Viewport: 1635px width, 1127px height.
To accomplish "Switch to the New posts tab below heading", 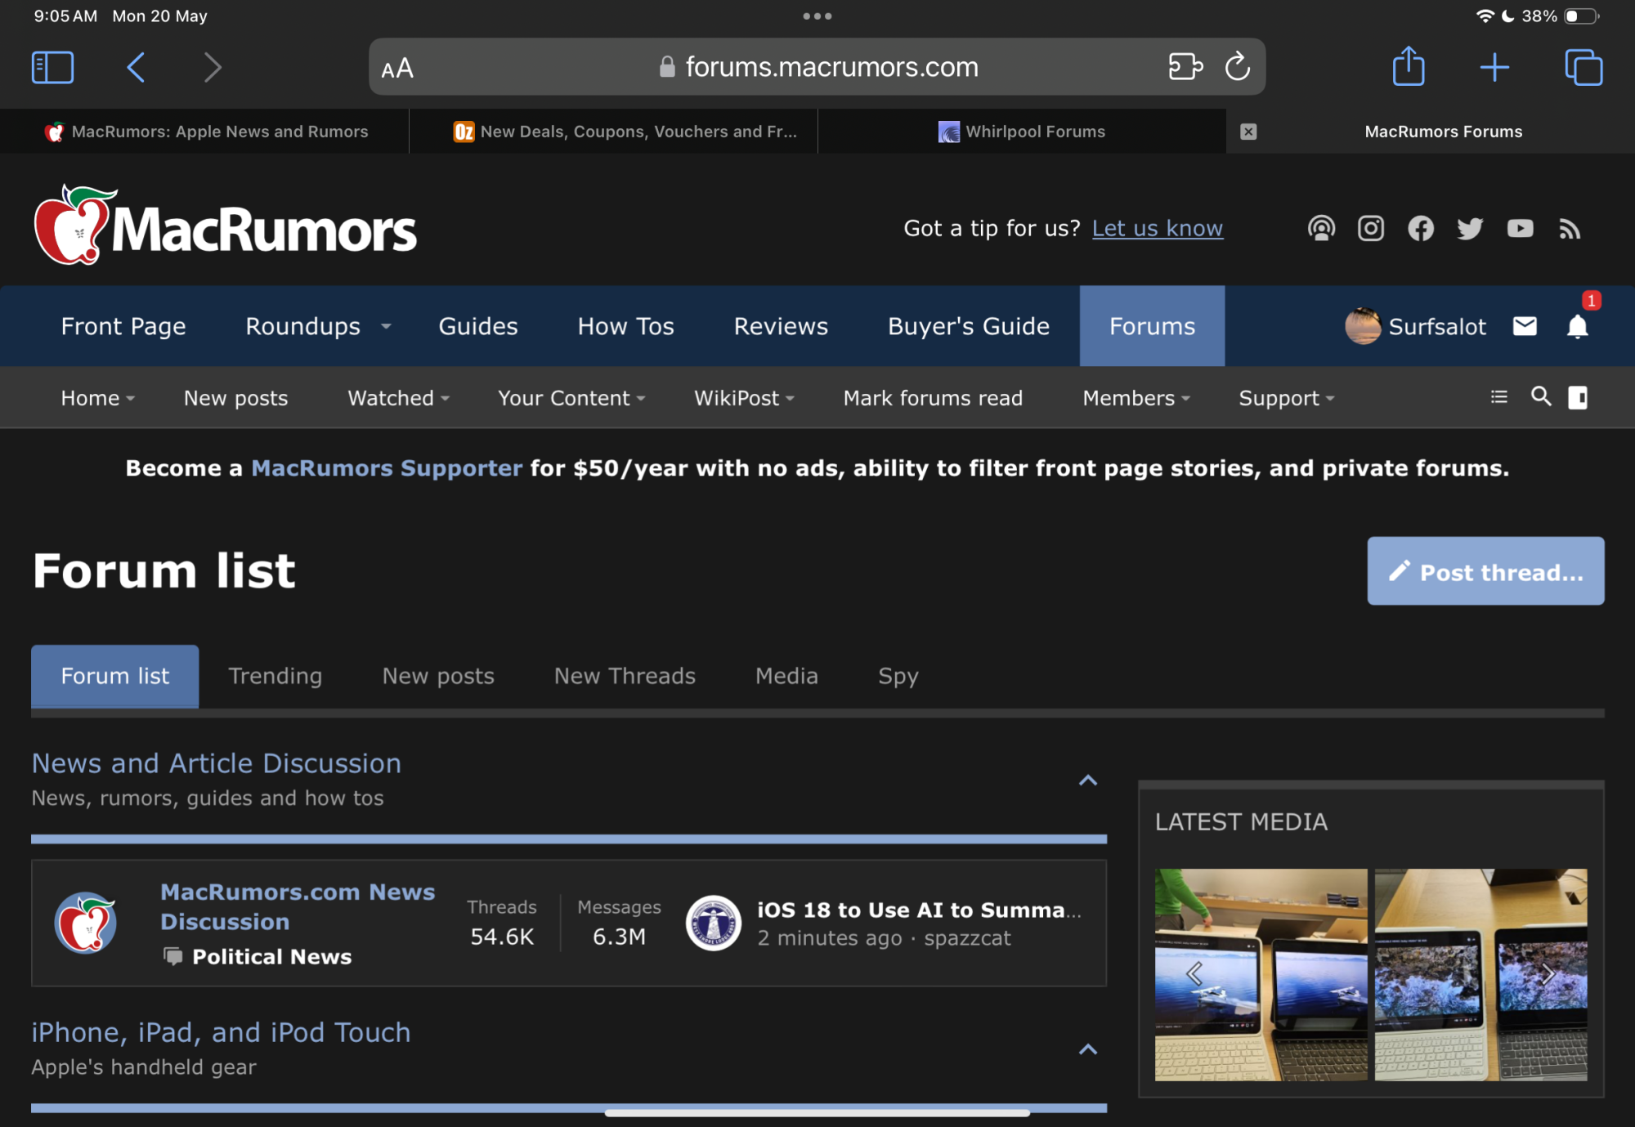I will pyautogui.click(x=438, y=676).
